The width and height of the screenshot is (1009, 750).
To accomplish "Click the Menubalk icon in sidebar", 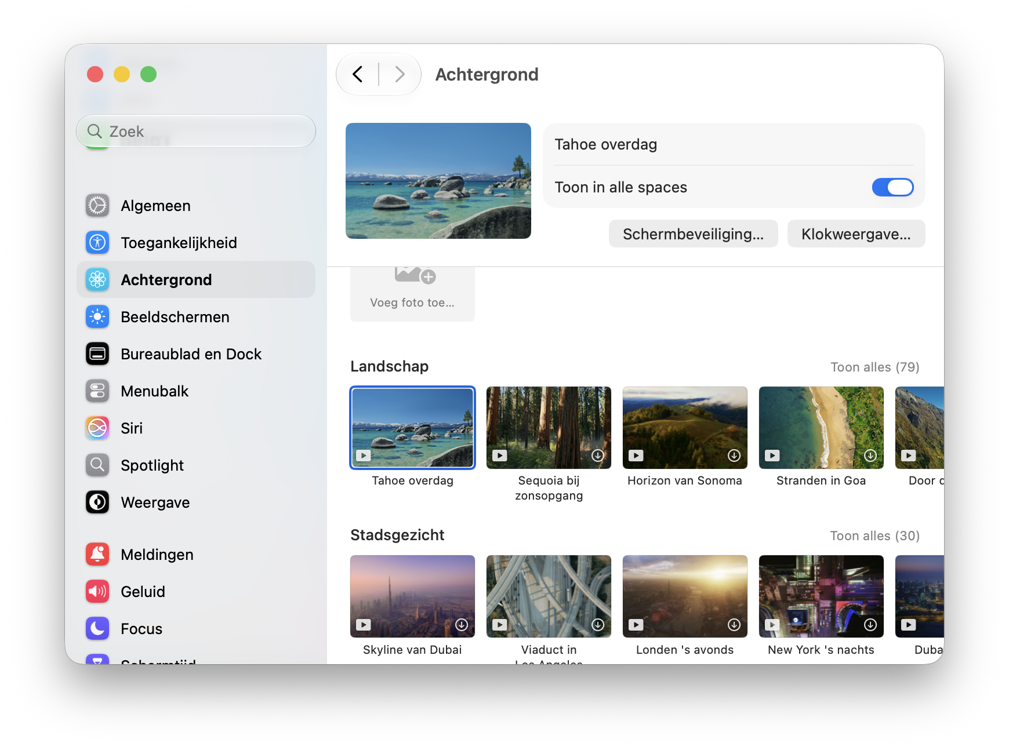I will (x=97, y=391).
